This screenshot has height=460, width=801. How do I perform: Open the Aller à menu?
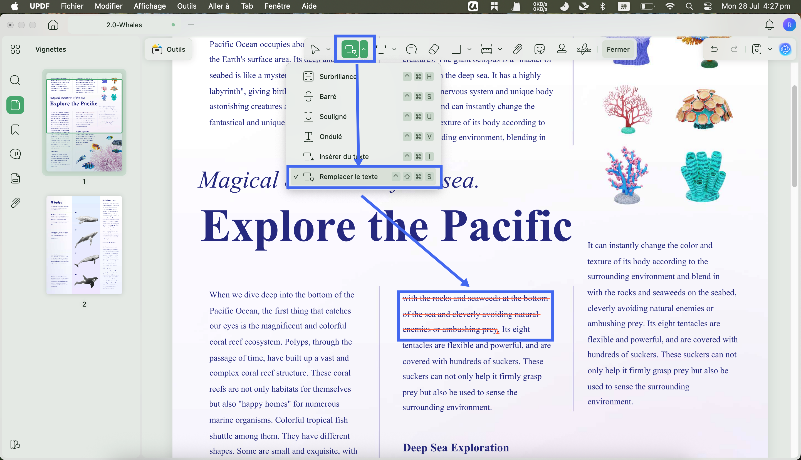(x=218, y=6)
